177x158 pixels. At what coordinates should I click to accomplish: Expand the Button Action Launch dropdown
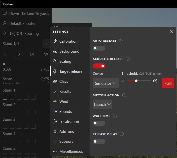[102, 104]
